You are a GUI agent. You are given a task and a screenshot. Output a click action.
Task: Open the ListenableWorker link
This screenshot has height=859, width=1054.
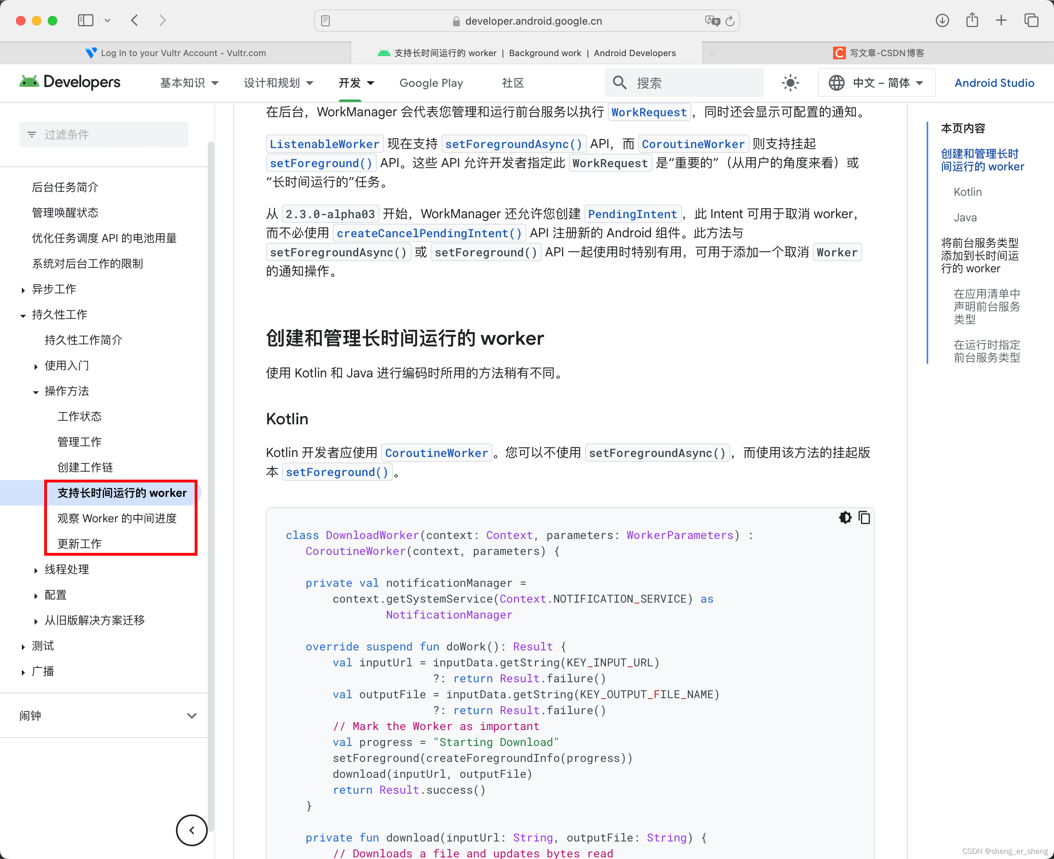(324, 144)
